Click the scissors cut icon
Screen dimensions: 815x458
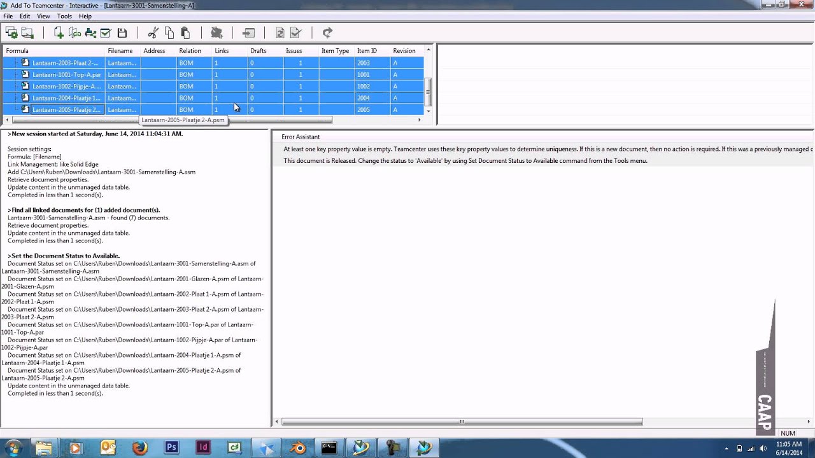pyautogui.click(x=153, y=32)
